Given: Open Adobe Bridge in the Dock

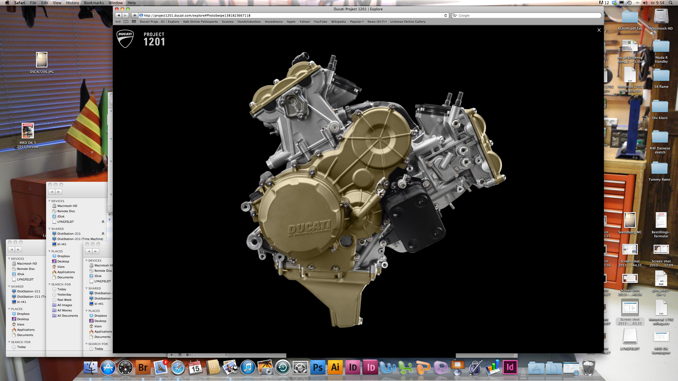Looking at the screenshot, I should click(x=143, y=367).
